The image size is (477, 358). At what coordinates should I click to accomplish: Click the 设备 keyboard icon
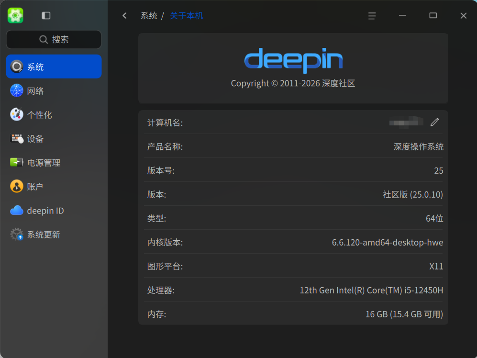click(16, 138)
